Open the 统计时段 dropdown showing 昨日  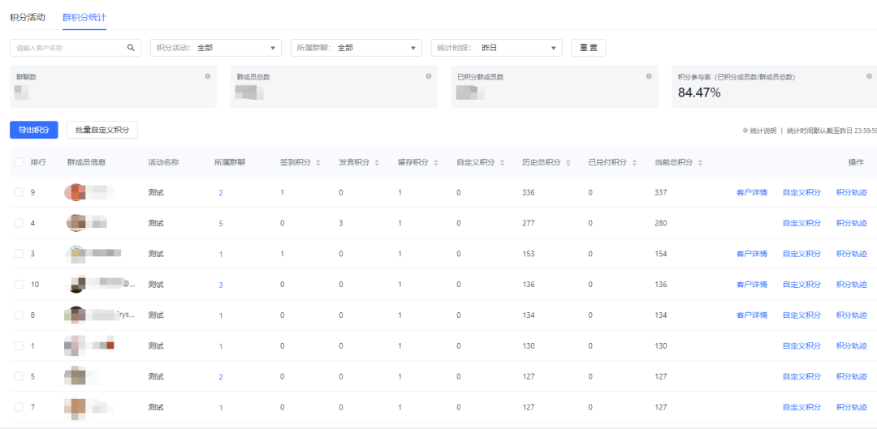click(x=497, y=48)
